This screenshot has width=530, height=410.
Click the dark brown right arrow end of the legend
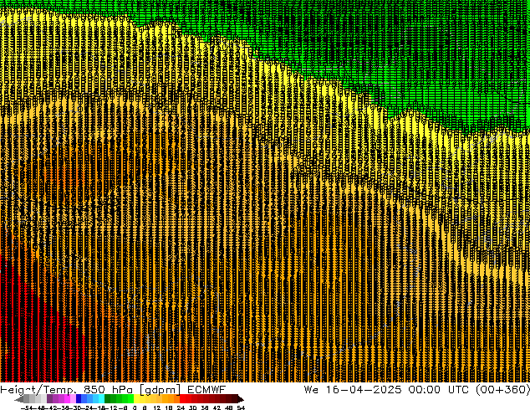pyautogui.click(x=241, y=399)
